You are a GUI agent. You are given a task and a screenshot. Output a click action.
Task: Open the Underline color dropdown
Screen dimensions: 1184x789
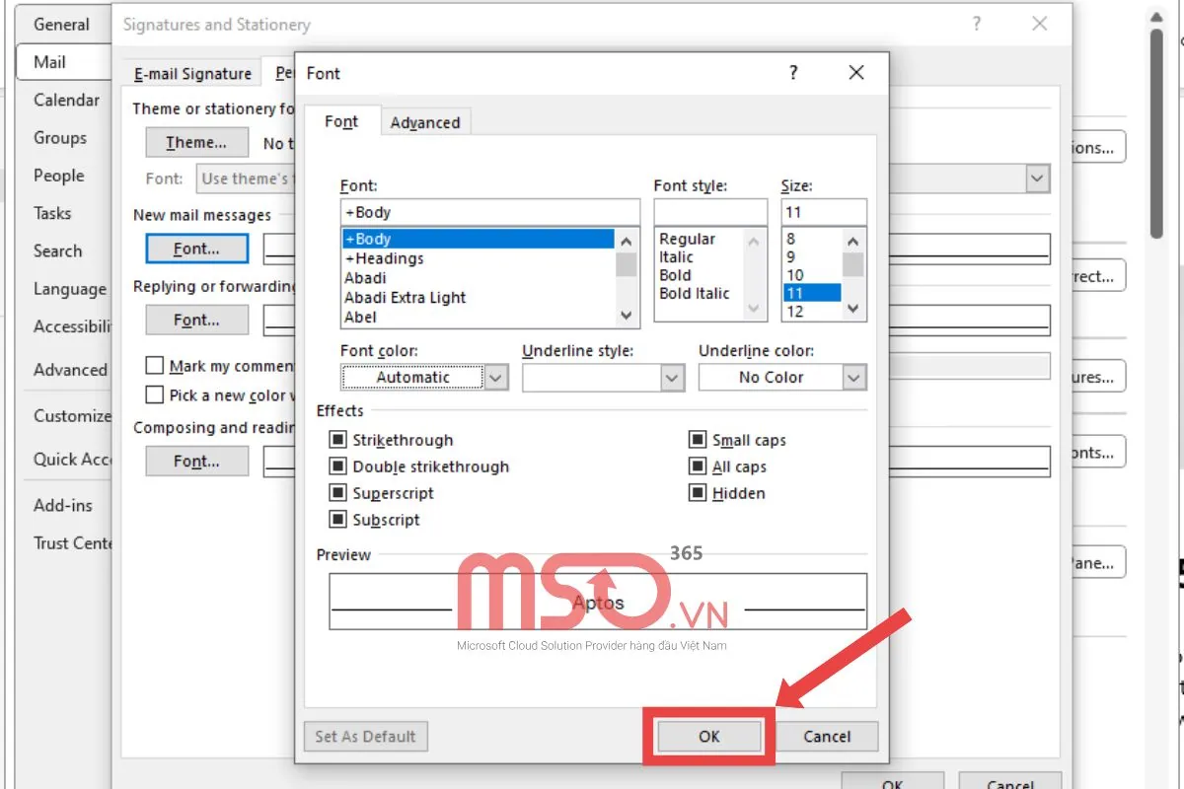click(853, 378)
